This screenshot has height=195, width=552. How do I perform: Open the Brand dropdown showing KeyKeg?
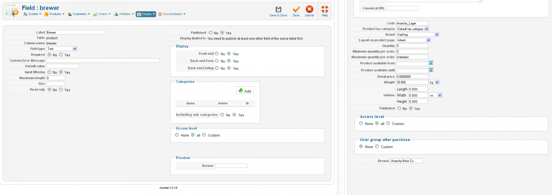click(417, 34)
